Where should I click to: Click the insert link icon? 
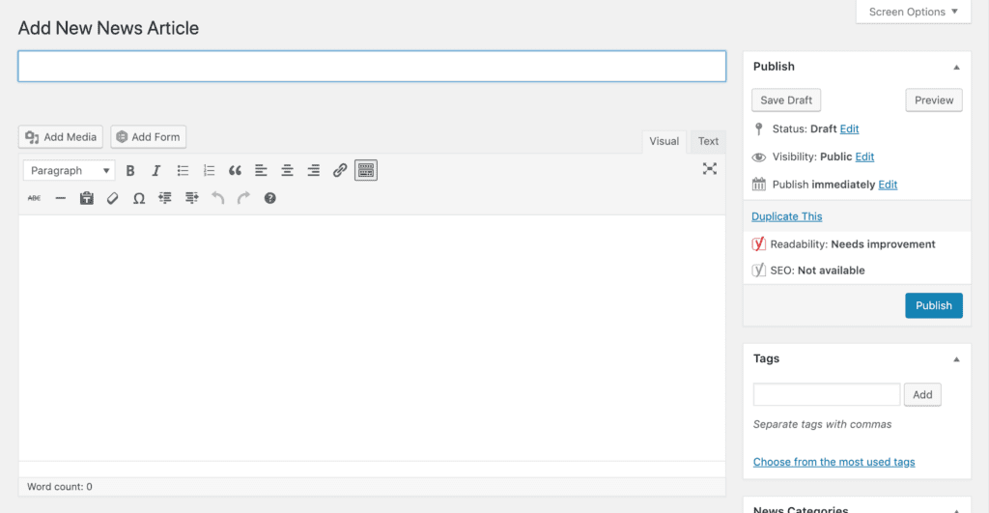pos(340,171)
